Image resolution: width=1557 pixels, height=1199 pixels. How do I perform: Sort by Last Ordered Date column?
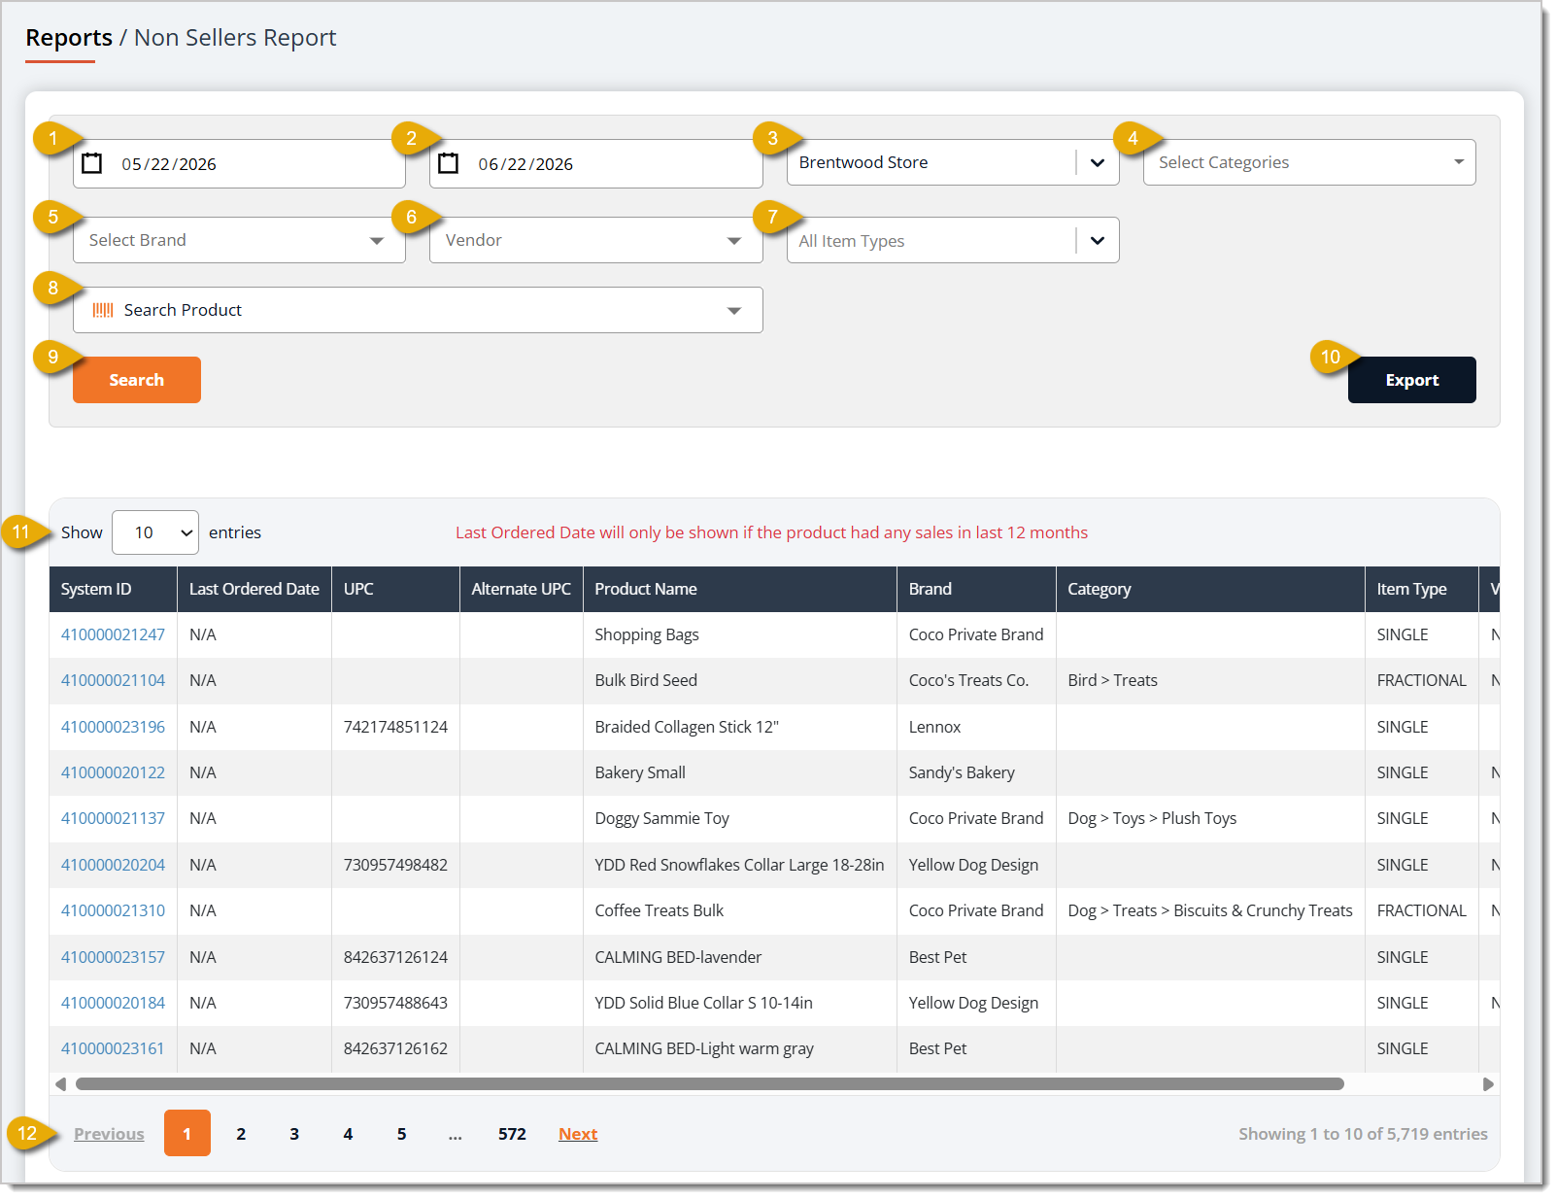pos(254,589)
